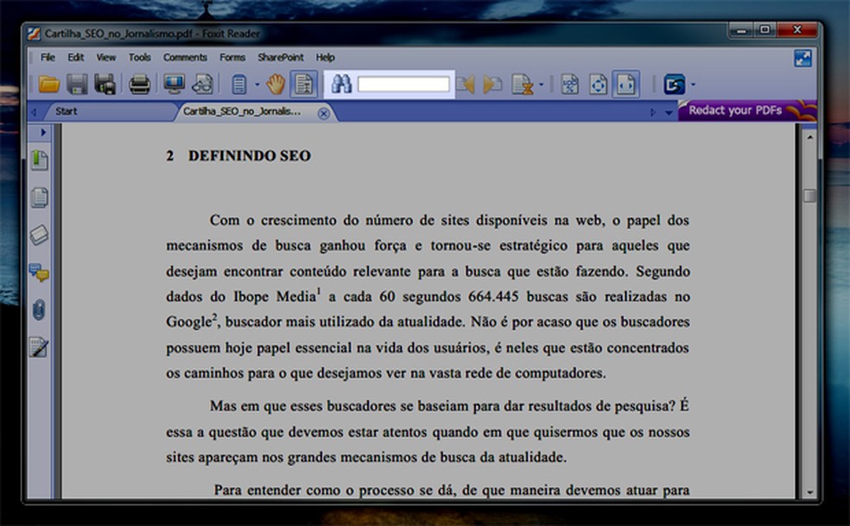Click the Print icon

139,84
